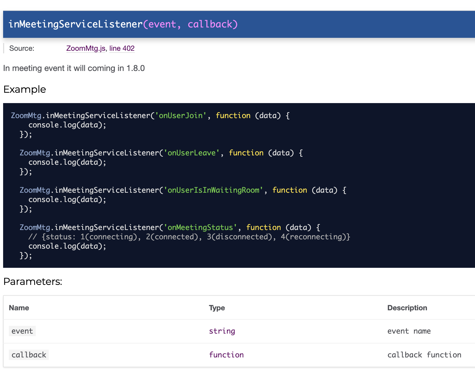Image resolution: width=475 pixels, height=374 pixels.
Task: Click the 'onUserJoin' string in code
Action: click(x=181, y=116)
